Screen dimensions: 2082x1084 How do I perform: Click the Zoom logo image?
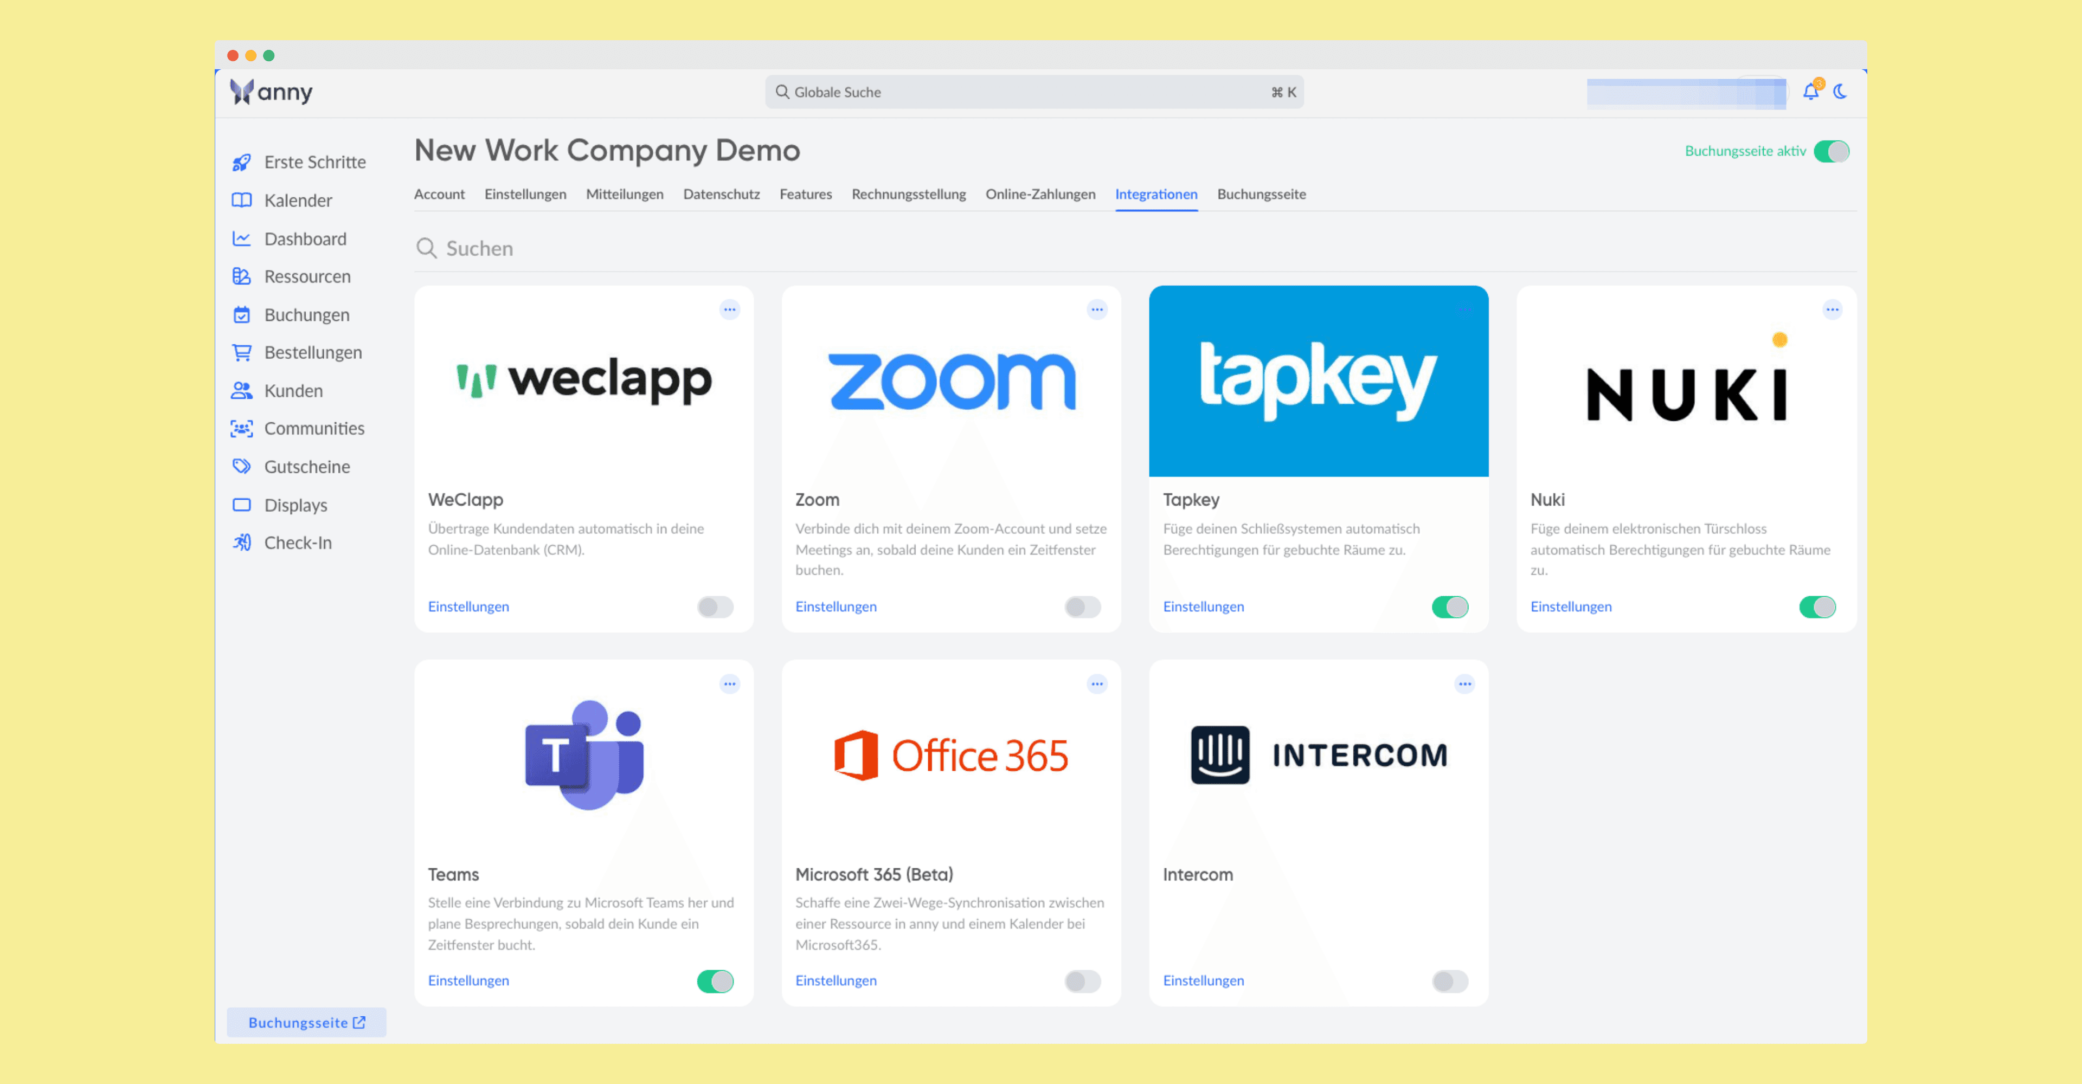click(x=952, y=381)
